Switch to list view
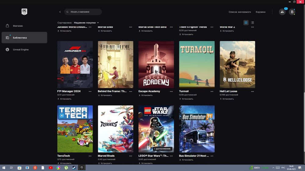 (252, 23)
